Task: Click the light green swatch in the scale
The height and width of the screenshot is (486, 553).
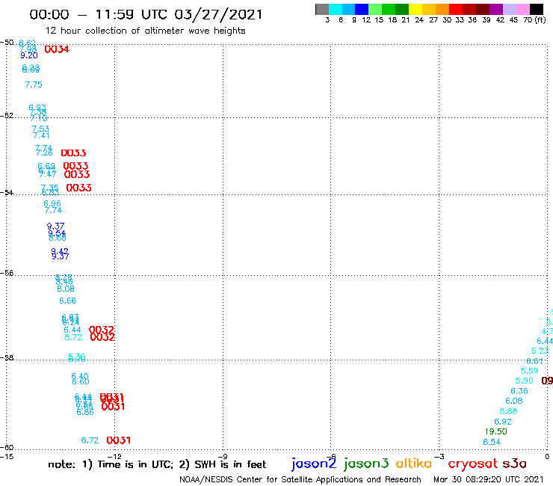Action: (375, 9)
